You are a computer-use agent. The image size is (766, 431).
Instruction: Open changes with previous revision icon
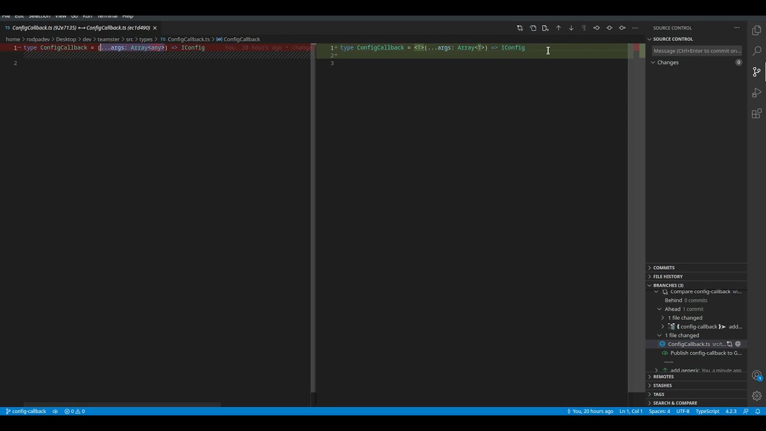pyautogui.click(x=597, y=28)
